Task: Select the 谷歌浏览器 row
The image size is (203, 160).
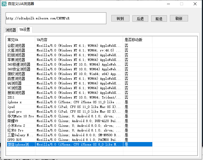Action: pyautogui.click(x=79, y=46)
